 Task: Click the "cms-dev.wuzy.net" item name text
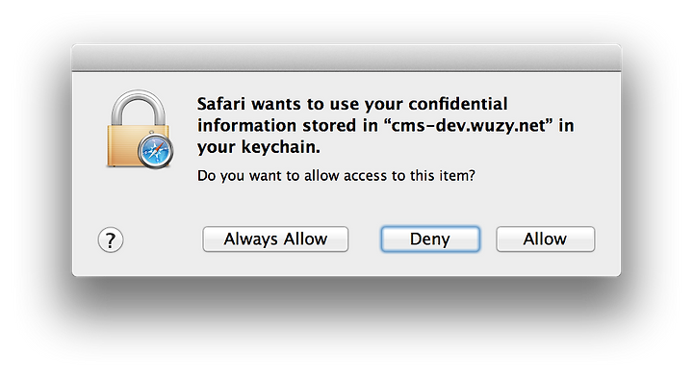coord(468,125)
